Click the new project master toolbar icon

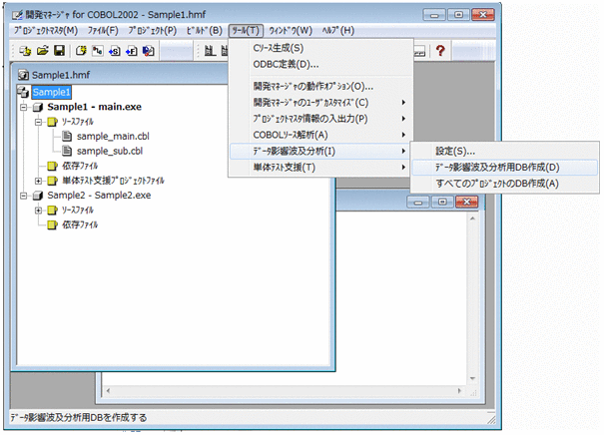[25, 51]
